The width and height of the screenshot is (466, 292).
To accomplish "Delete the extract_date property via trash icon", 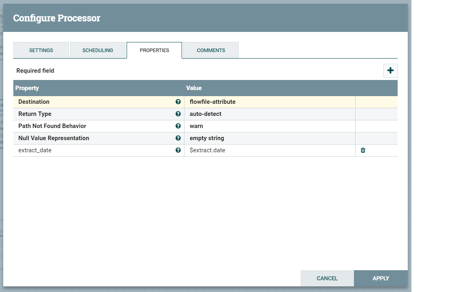I will [x=363, y=150].
